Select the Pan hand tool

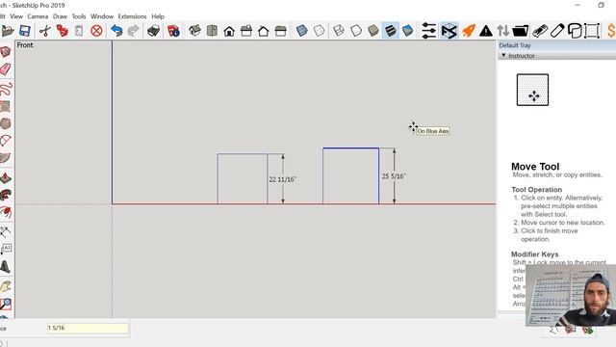(x=6, y=287)
